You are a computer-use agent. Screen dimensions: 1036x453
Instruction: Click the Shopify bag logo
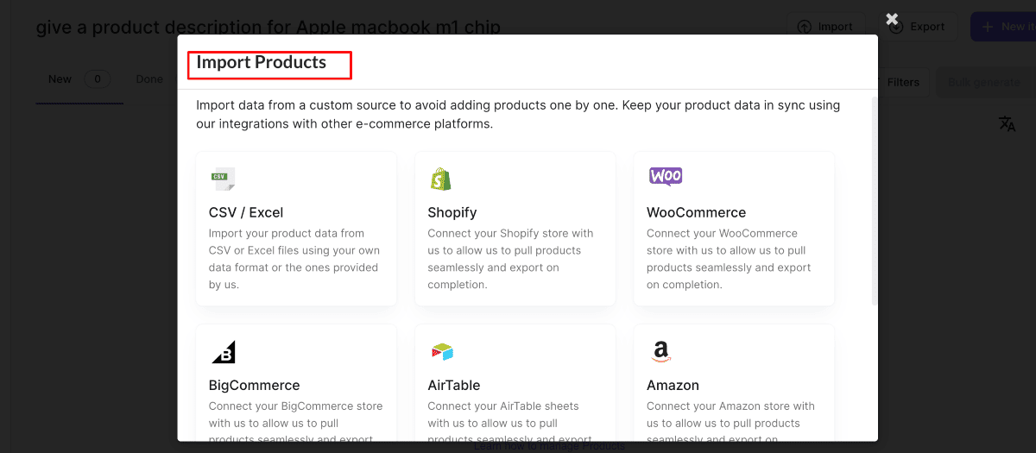coord(440,179)
